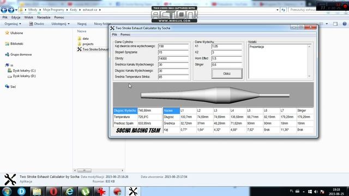Viewport: 349px width, 196px height.
Task: Click the Notatki scrollbar up arrow
Action: click(x=309, y=46)
